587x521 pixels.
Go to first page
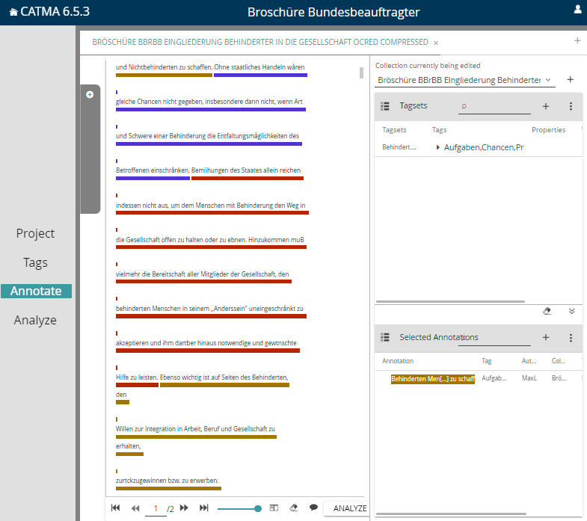click(x=116, y=508)
